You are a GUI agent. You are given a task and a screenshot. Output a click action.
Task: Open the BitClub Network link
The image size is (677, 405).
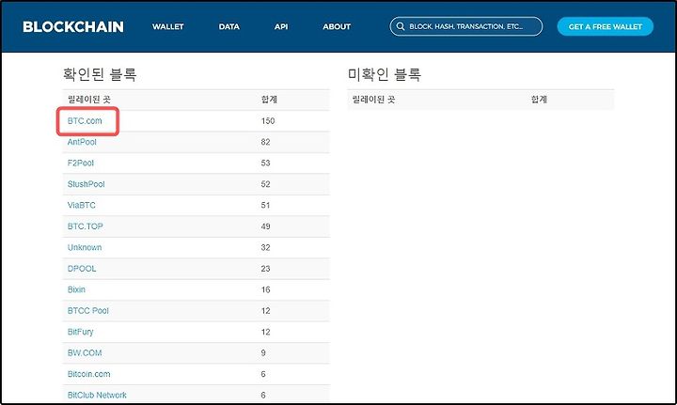click(97, 396)
